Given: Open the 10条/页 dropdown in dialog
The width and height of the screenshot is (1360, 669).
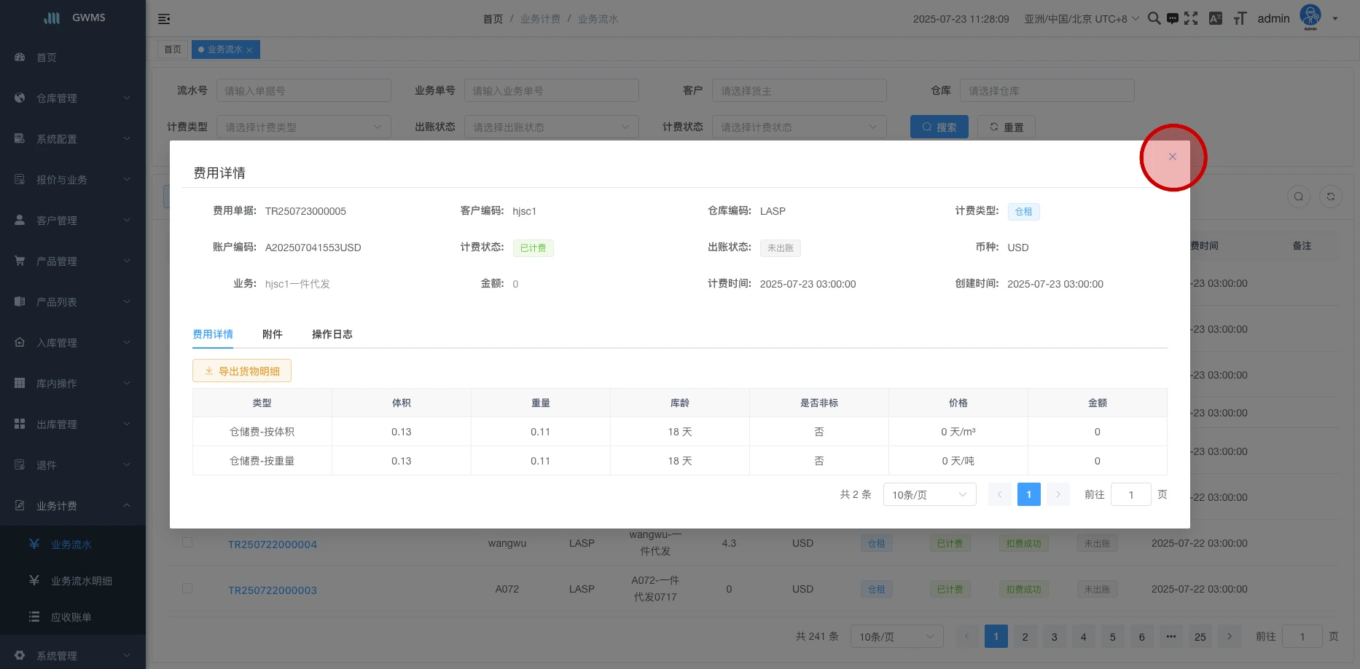Looking at the screenshot, I should coord(929,495).
